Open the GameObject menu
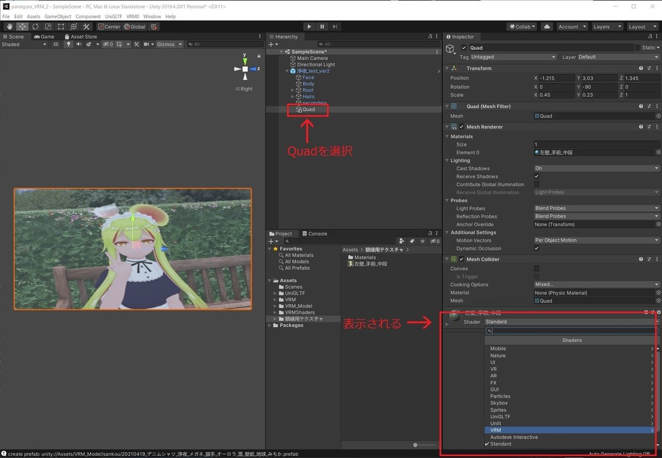 [58, 17]
